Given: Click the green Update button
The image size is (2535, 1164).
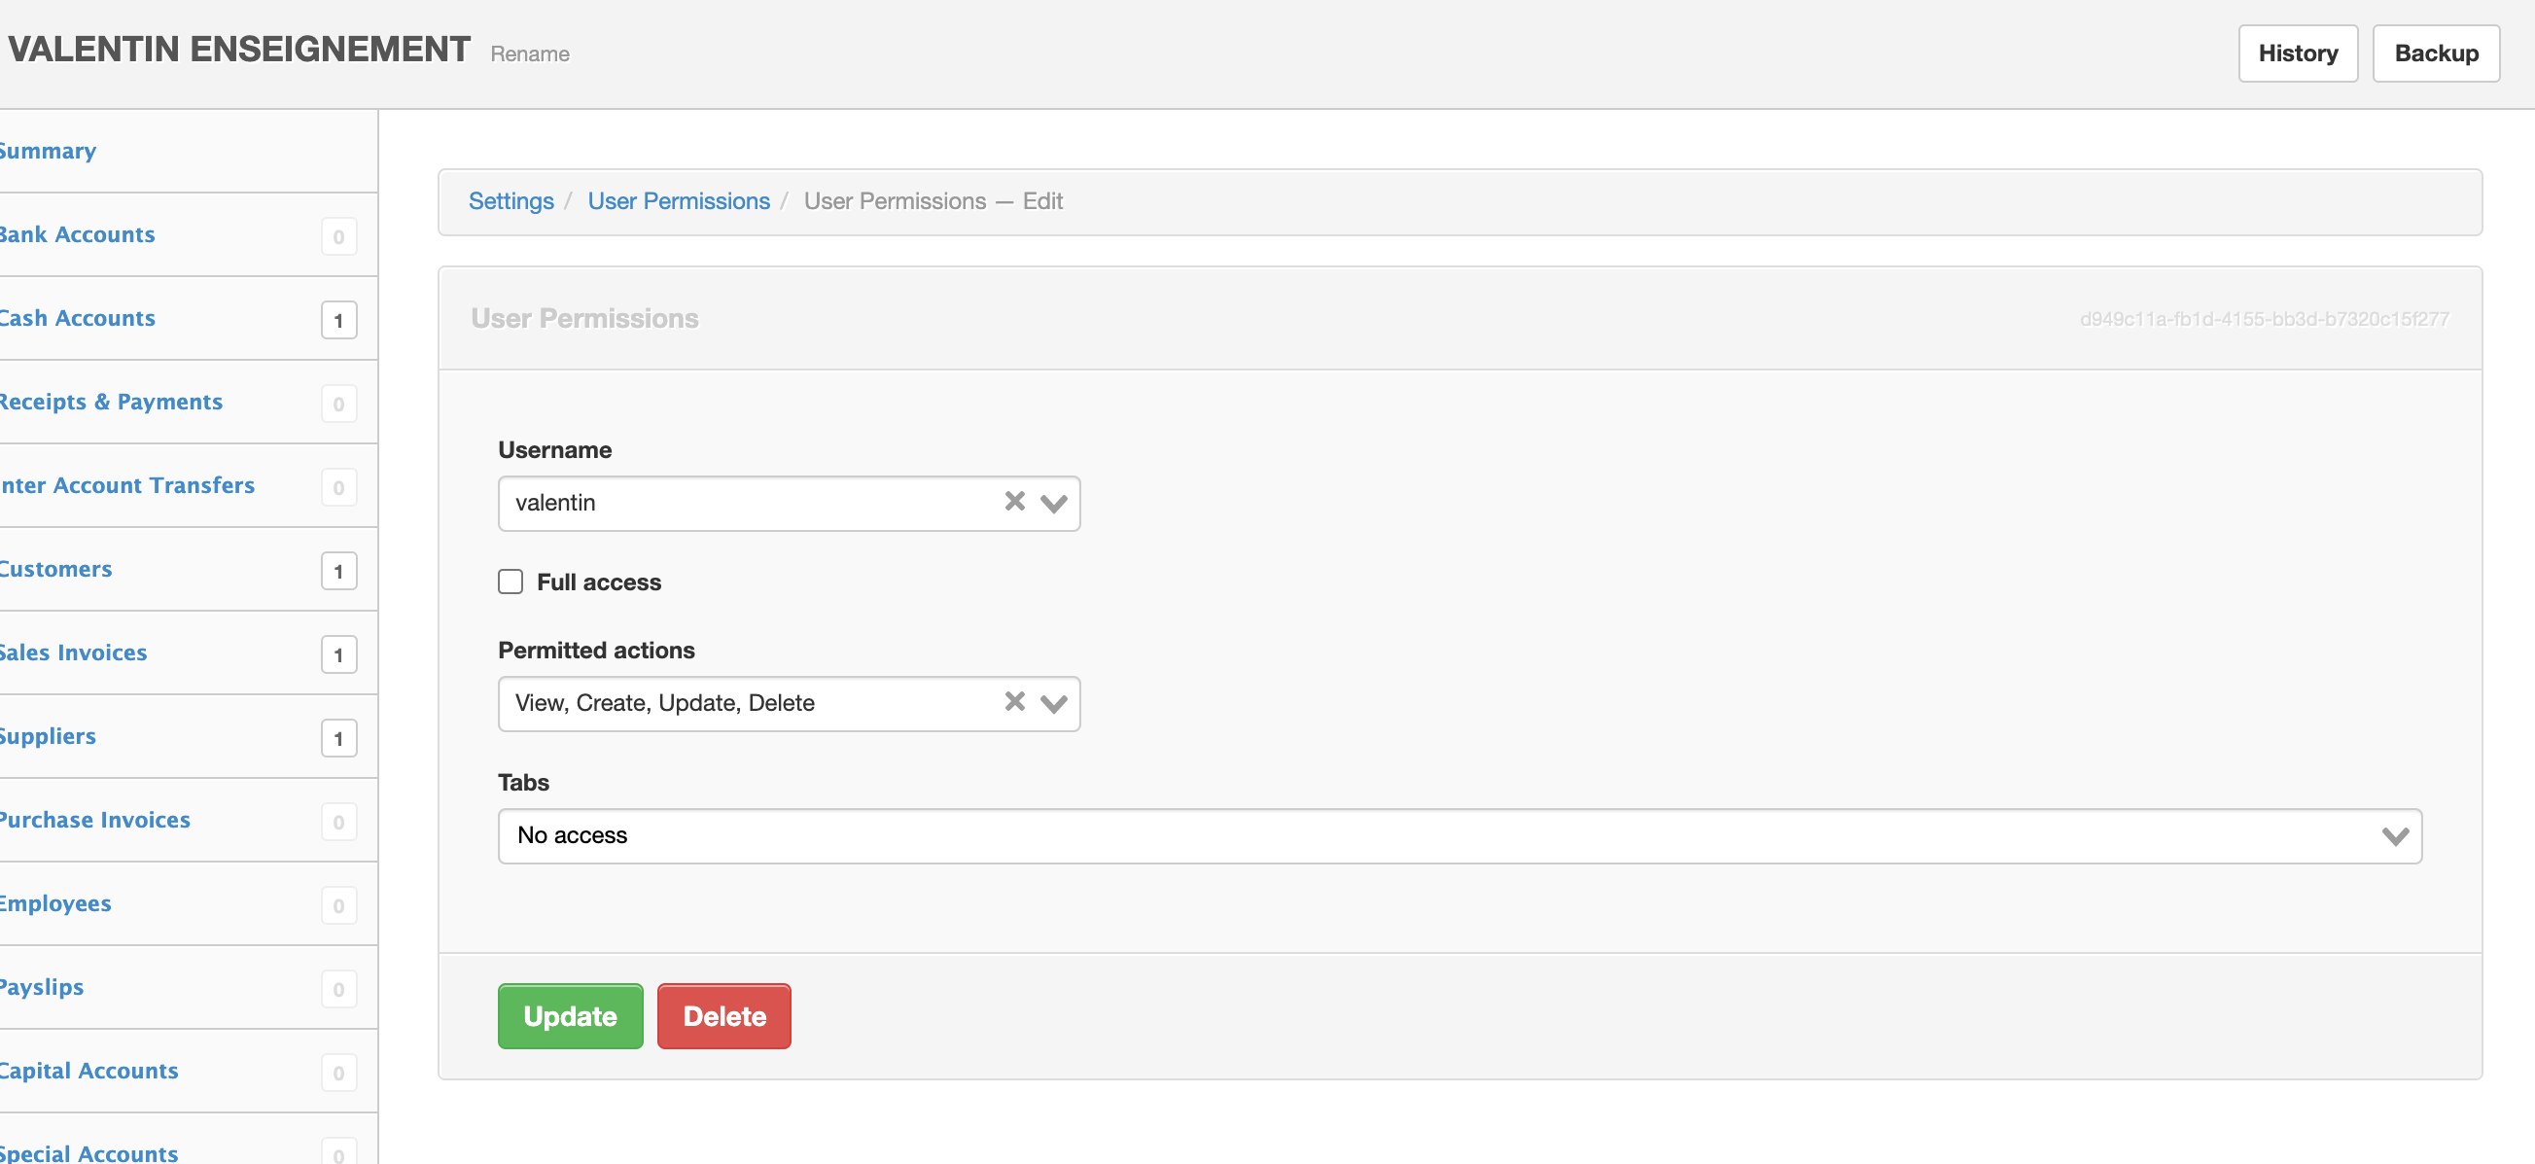Looking at the screenshot, I should coord(570,1015).
